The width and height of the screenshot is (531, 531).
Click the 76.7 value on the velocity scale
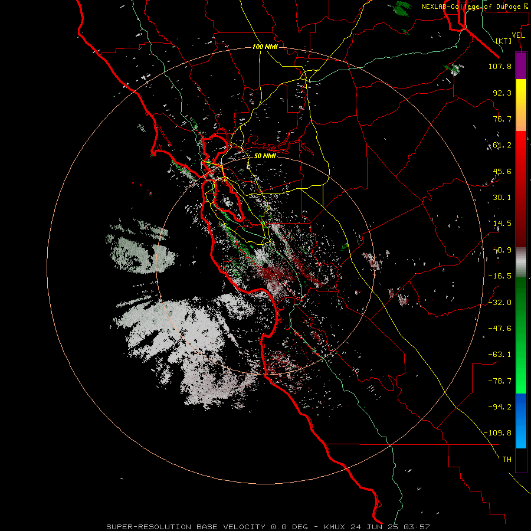click(502, 119)
